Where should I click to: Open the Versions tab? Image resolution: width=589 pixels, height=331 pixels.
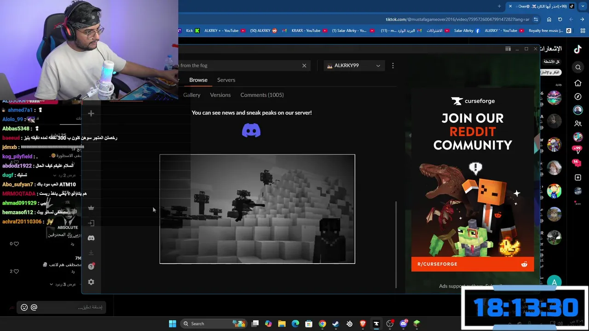[220, 95]
